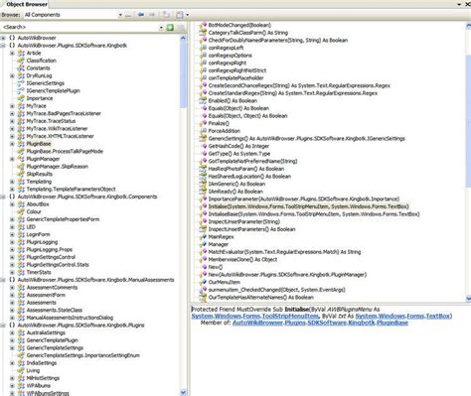
Task: Open Object Browser Settings icon
Action: tap(179, 15)
